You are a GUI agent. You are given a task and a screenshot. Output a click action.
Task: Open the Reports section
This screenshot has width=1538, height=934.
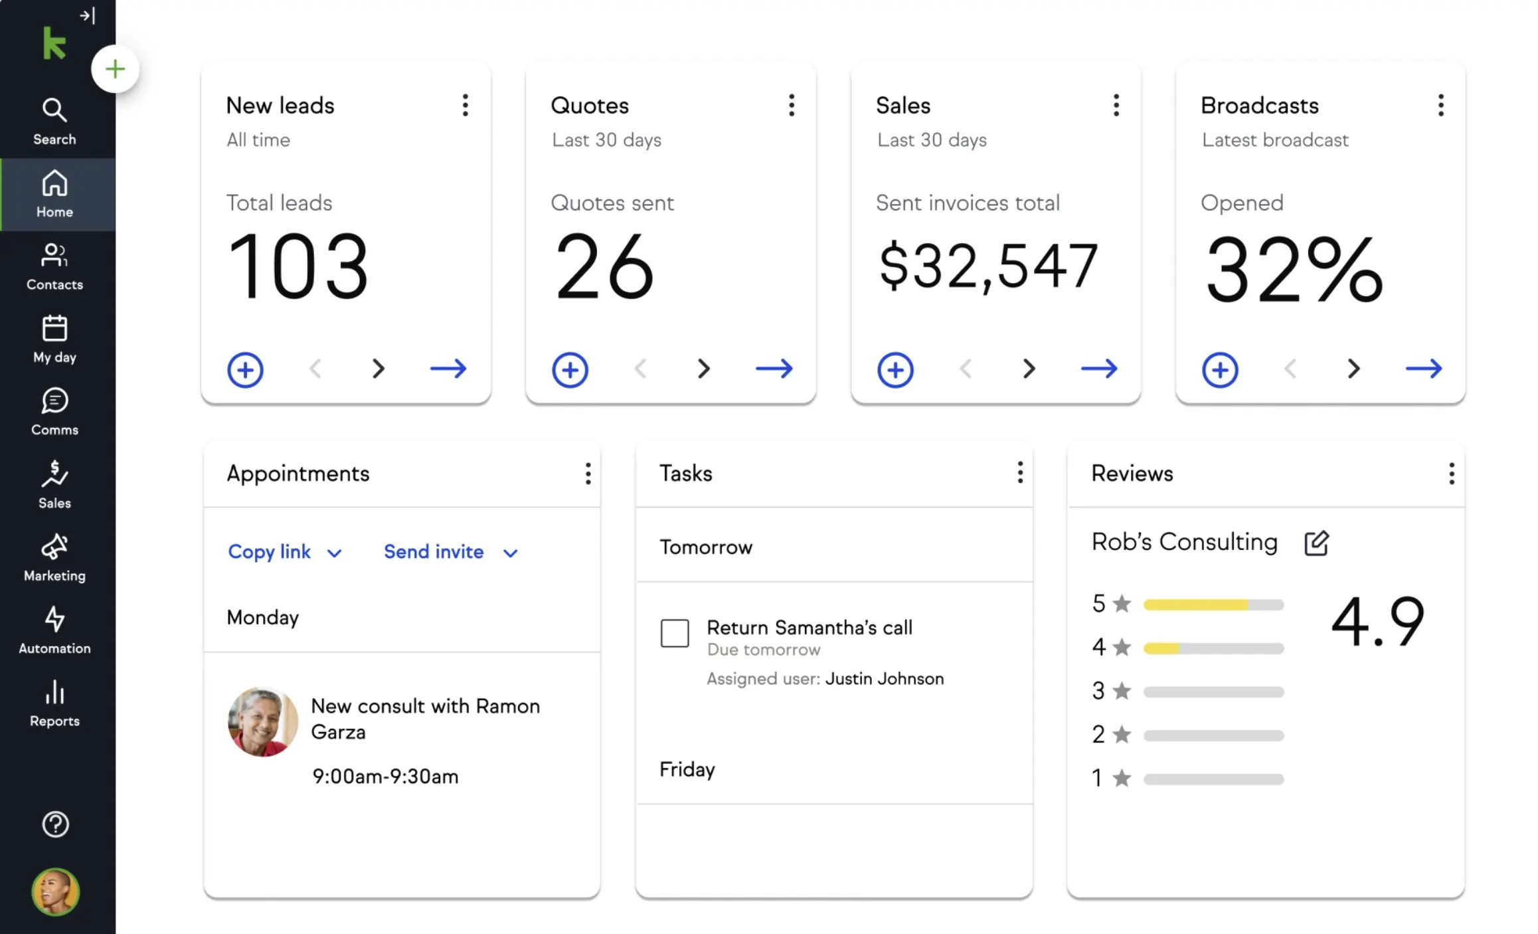click(54, 704)
